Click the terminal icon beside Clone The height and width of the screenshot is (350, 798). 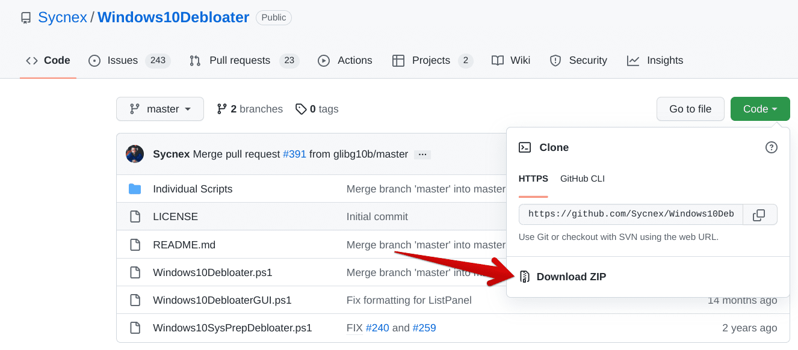(525, 147)
